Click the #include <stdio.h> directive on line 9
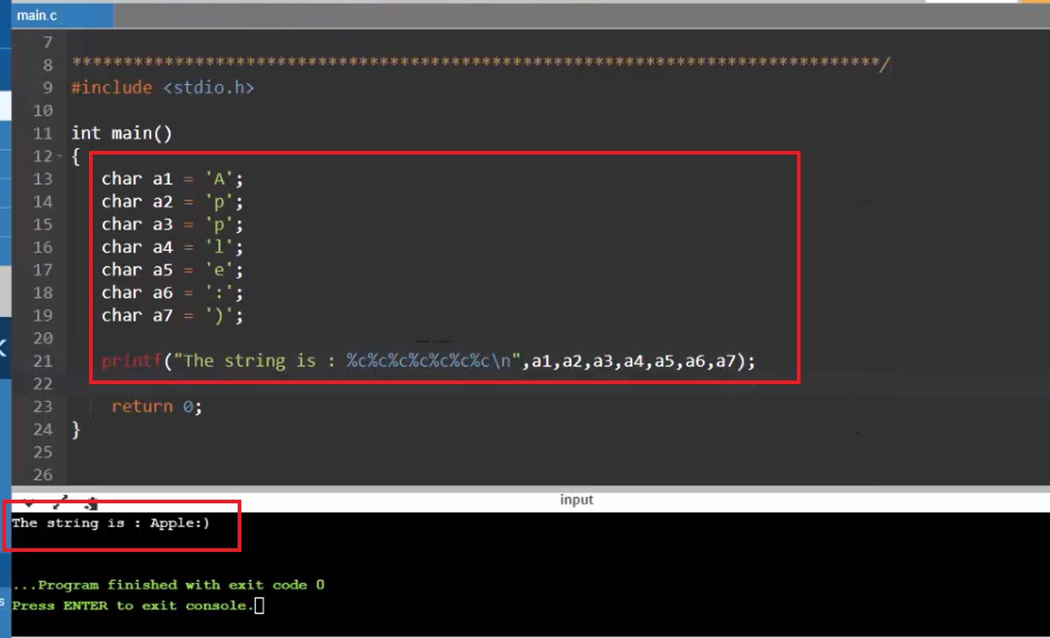1050x638 pixels. 162,88
